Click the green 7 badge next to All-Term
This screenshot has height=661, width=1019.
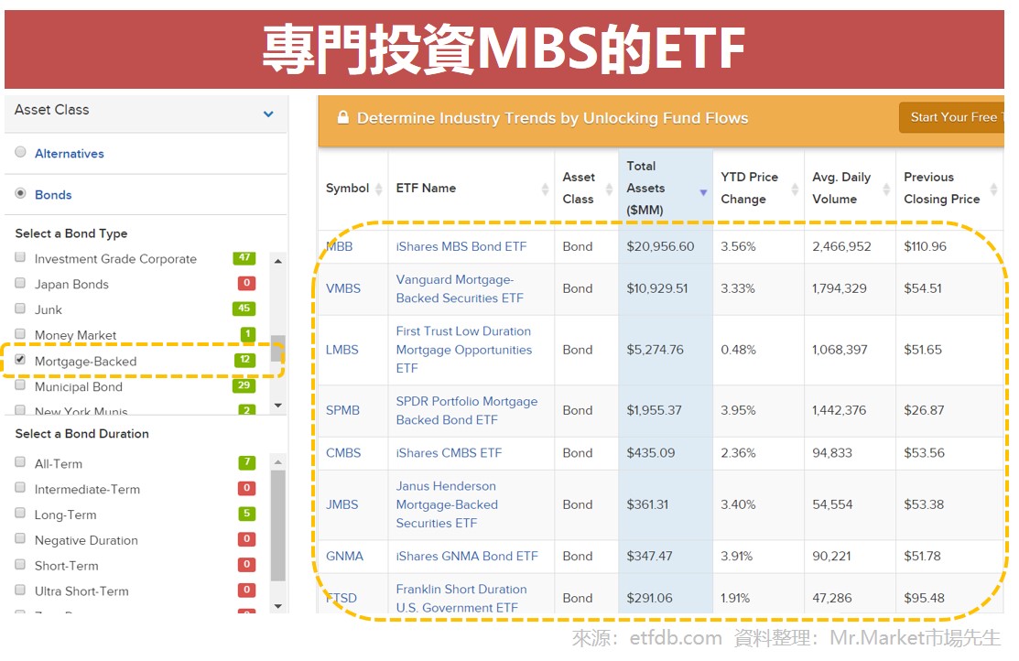click(247, 462)
